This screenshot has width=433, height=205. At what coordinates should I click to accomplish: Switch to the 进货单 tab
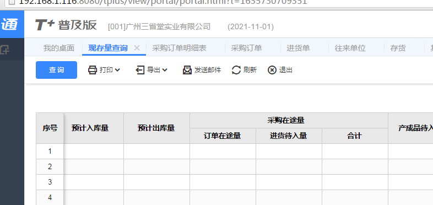pyautogui.click(x=298, y=48)
